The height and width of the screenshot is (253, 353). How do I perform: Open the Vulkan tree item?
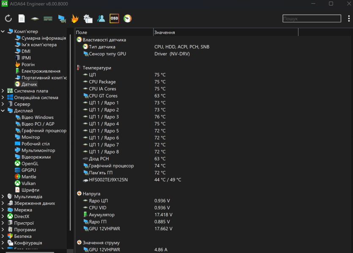click(28, 183)
